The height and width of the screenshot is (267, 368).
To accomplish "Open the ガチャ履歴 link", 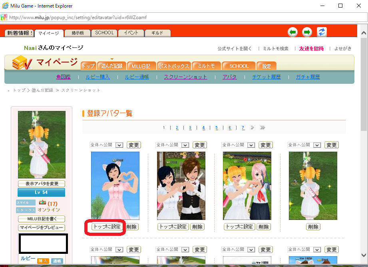I will point(308,77).
